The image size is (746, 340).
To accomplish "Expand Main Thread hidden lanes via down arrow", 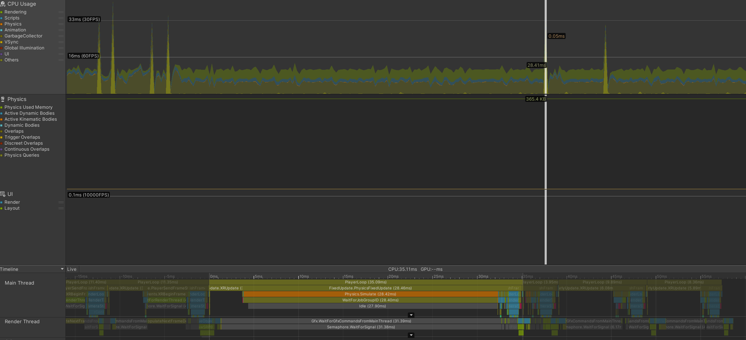I will (411, 315).
